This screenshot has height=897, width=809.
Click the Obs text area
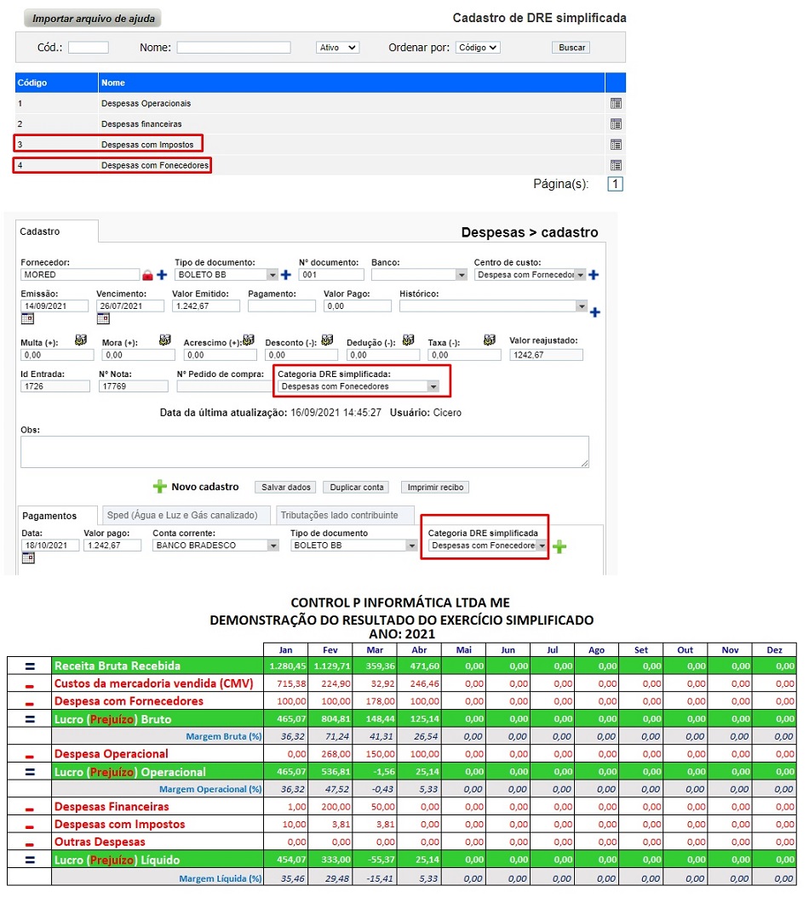click(x=305, y=452)
